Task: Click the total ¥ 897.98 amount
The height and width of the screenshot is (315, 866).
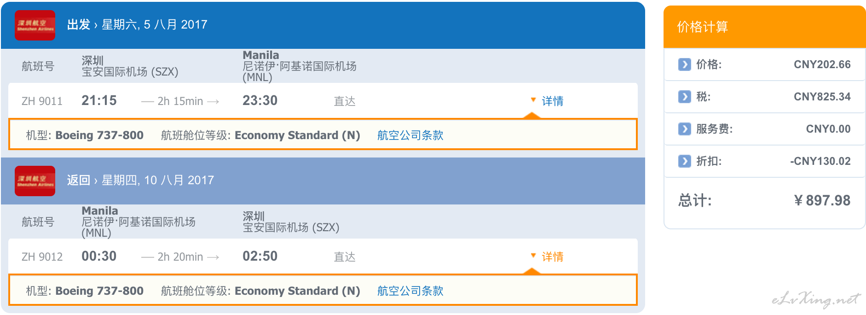Action: click(x=822, y=200)
